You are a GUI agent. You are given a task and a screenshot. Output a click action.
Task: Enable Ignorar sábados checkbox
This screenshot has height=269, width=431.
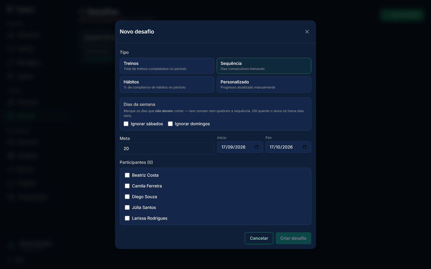tap(126, 124)
